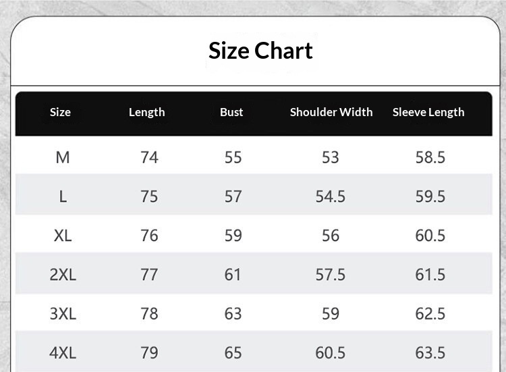Select shoulder width value 54.5
The image size is (506, 372).
click(331, 196)
